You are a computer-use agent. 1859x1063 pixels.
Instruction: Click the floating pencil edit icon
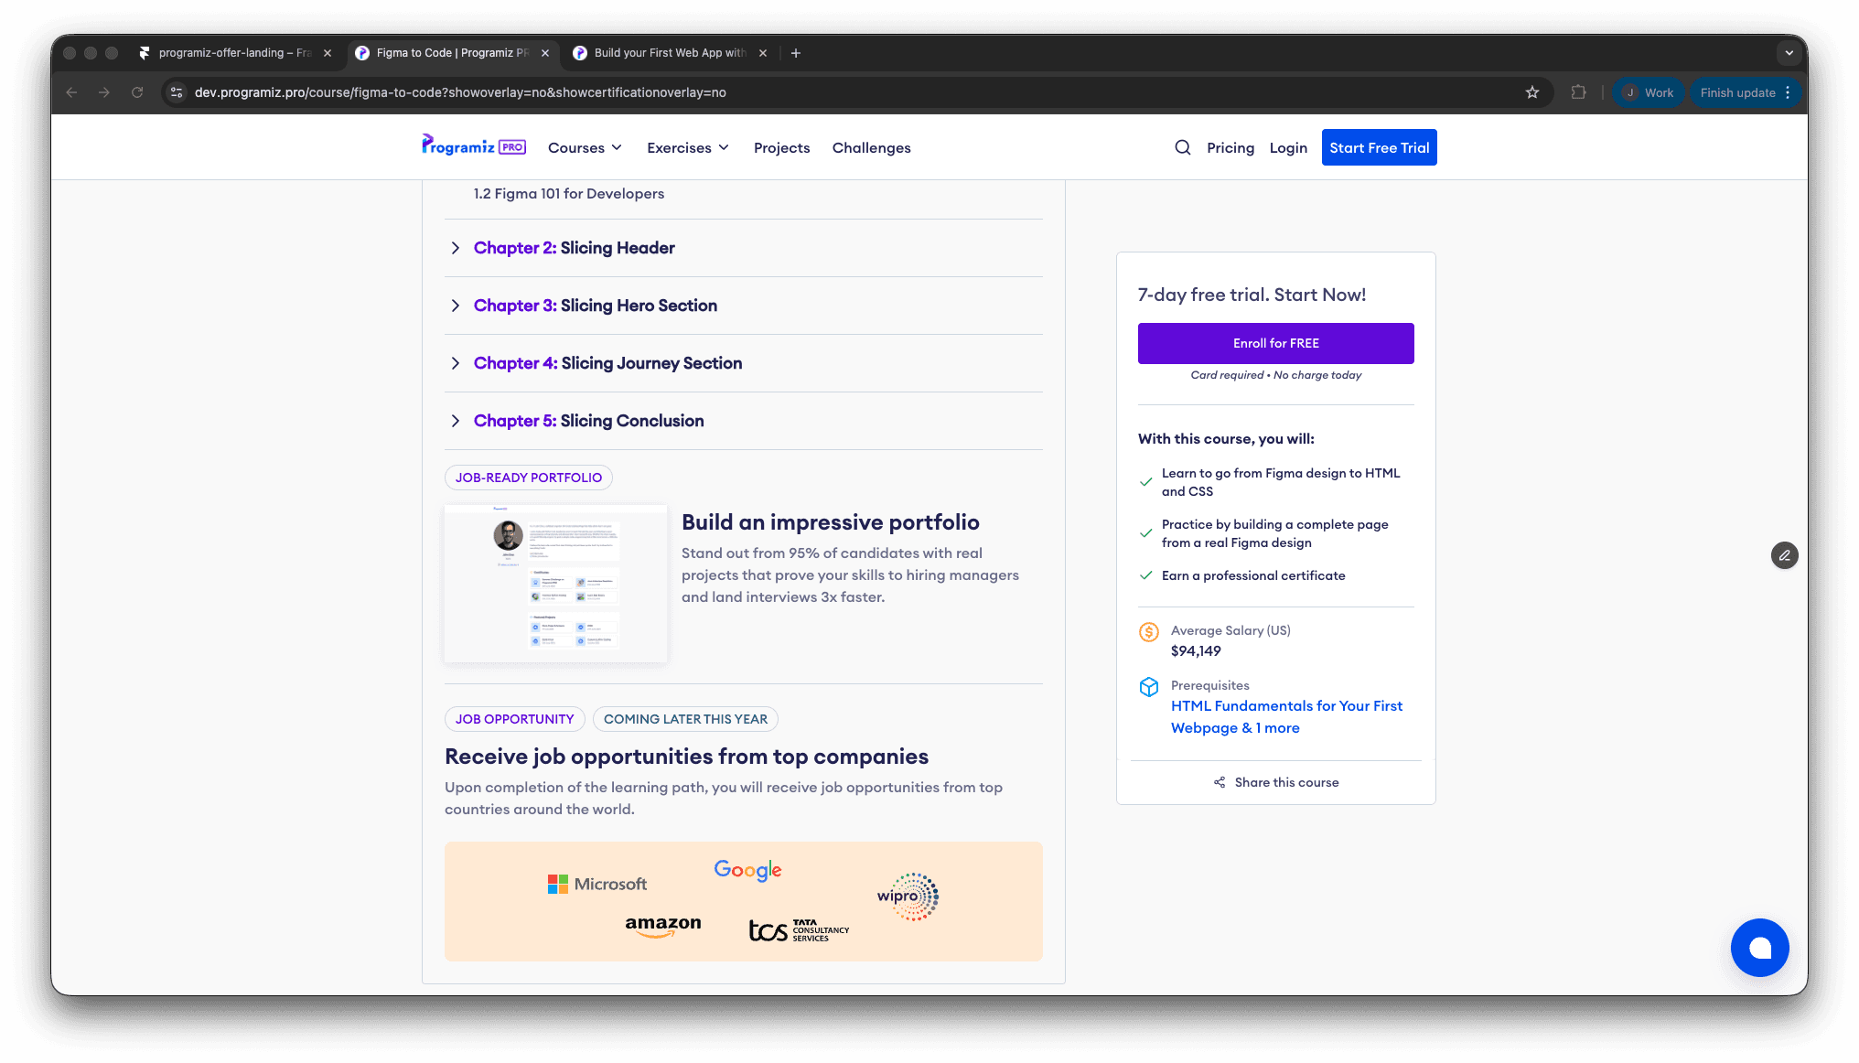1784,555
